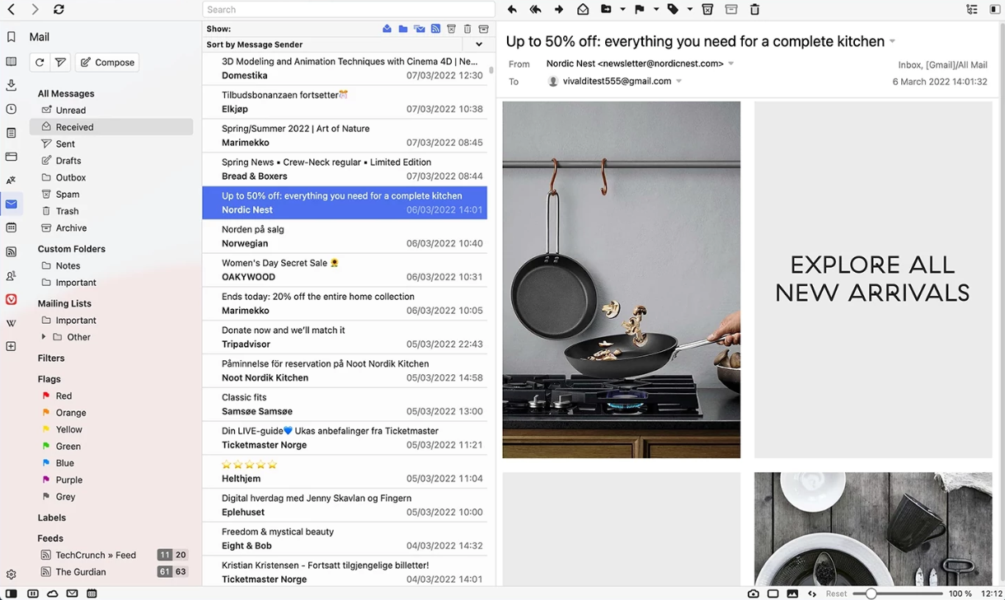Toggle showing feed messages

(x=435, y=29)
